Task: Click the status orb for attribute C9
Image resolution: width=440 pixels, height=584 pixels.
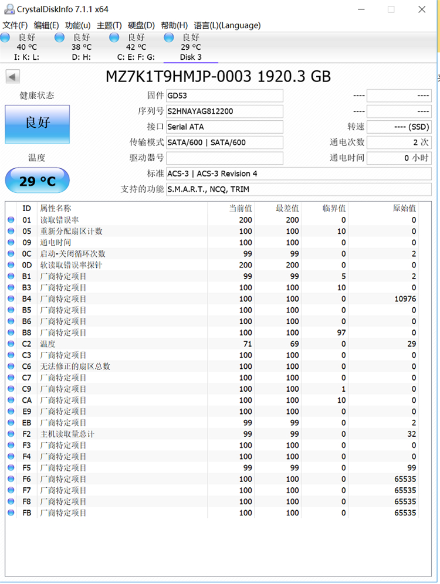Action: 11,389
